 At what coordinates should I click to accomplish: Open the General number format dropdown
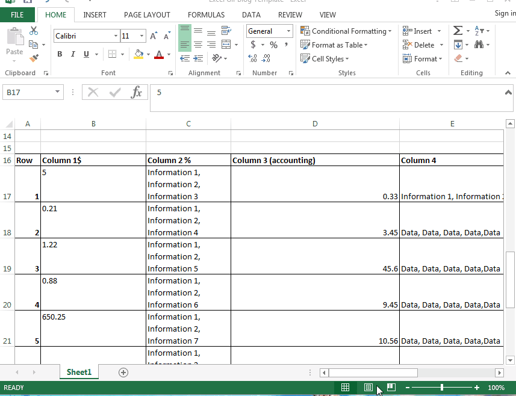(x=288, y=31)
